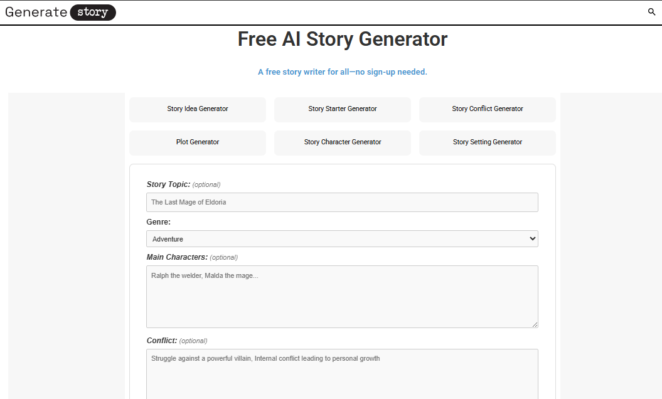Open the search magnifier icon
Image resolution: width=662 pixels, height=399 pixels.
click(x=651, y=12)
